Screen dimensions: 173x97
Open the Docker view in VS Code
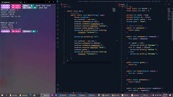(58, 38)
